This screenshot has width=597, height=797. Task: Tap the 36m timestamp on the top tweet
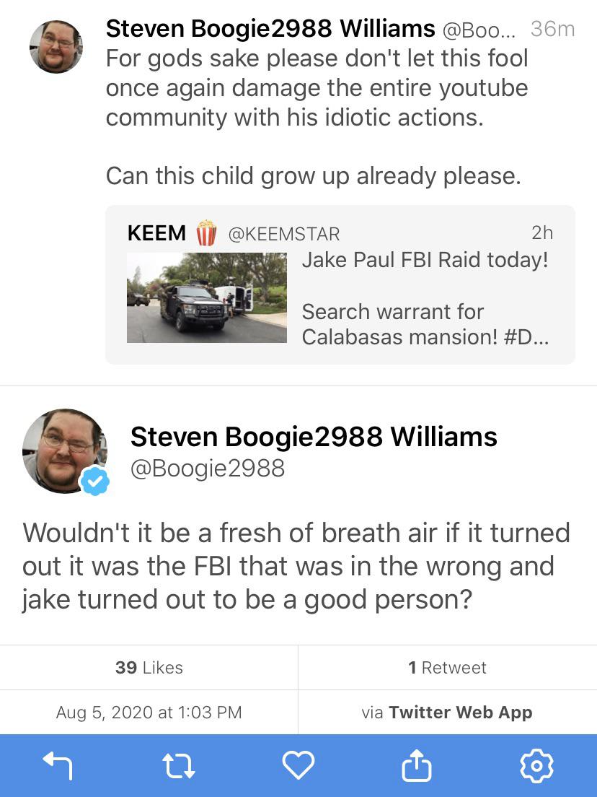click(x=552, y=30)
